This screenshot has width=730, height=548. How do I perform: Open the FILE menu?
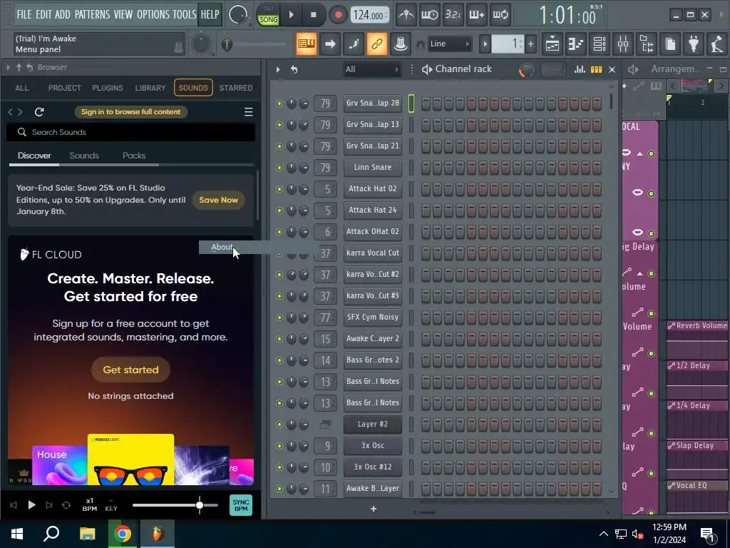(x=24, y=15)
